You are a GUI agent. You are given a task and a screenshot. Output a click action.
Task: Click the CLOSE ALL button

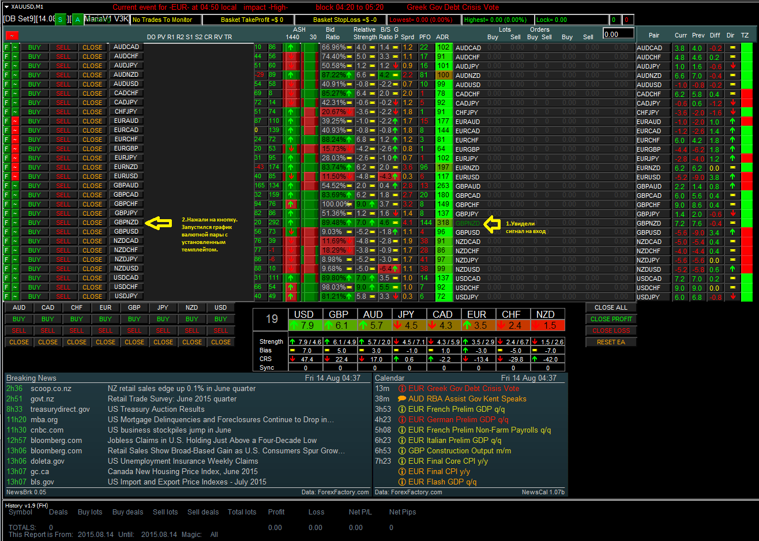[x=611, y=307]
